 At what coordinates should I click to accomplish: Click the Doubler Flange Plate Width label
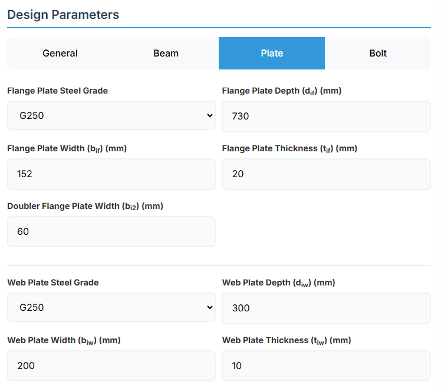85,206
